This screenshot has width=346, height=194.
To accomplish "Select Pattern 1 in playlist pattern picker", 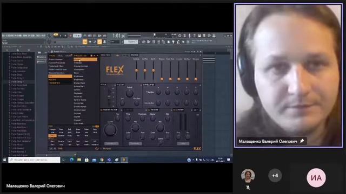I will (x=41, y=57).
